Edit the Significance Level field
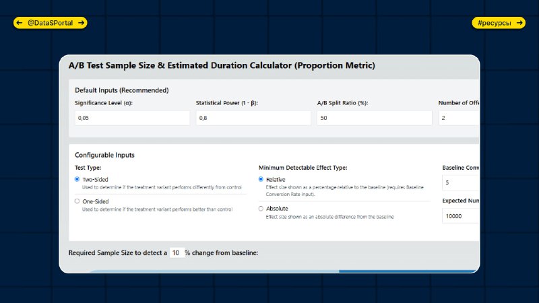This screenshot has width=539, height=303. coord(132,118)
